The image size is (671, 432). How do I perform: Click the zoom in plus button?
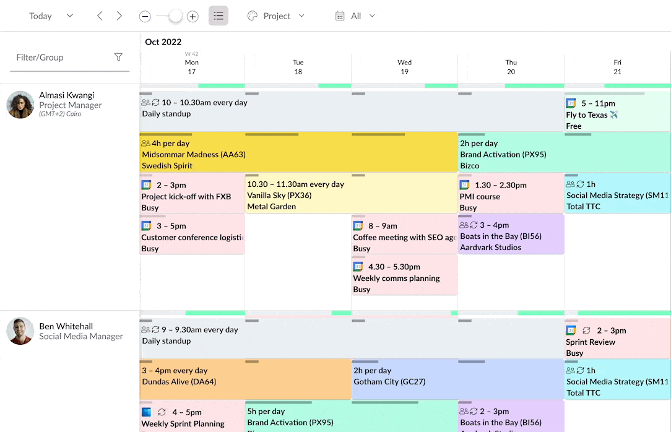pos(193,16)
